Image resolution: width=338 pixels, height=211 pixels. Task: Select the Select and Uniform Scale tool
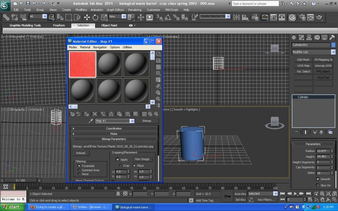pos(104,17)
